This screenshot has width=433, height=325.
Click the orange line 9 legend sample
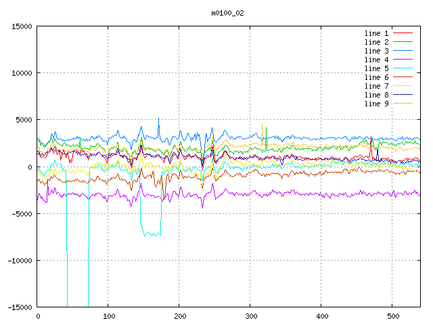[x=403, y=104]
